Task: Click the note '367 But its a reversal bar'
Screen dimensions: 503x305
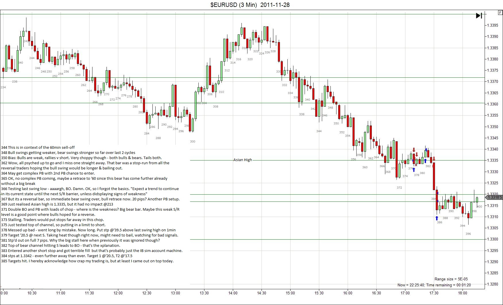Action: click(x=90, y=199)
